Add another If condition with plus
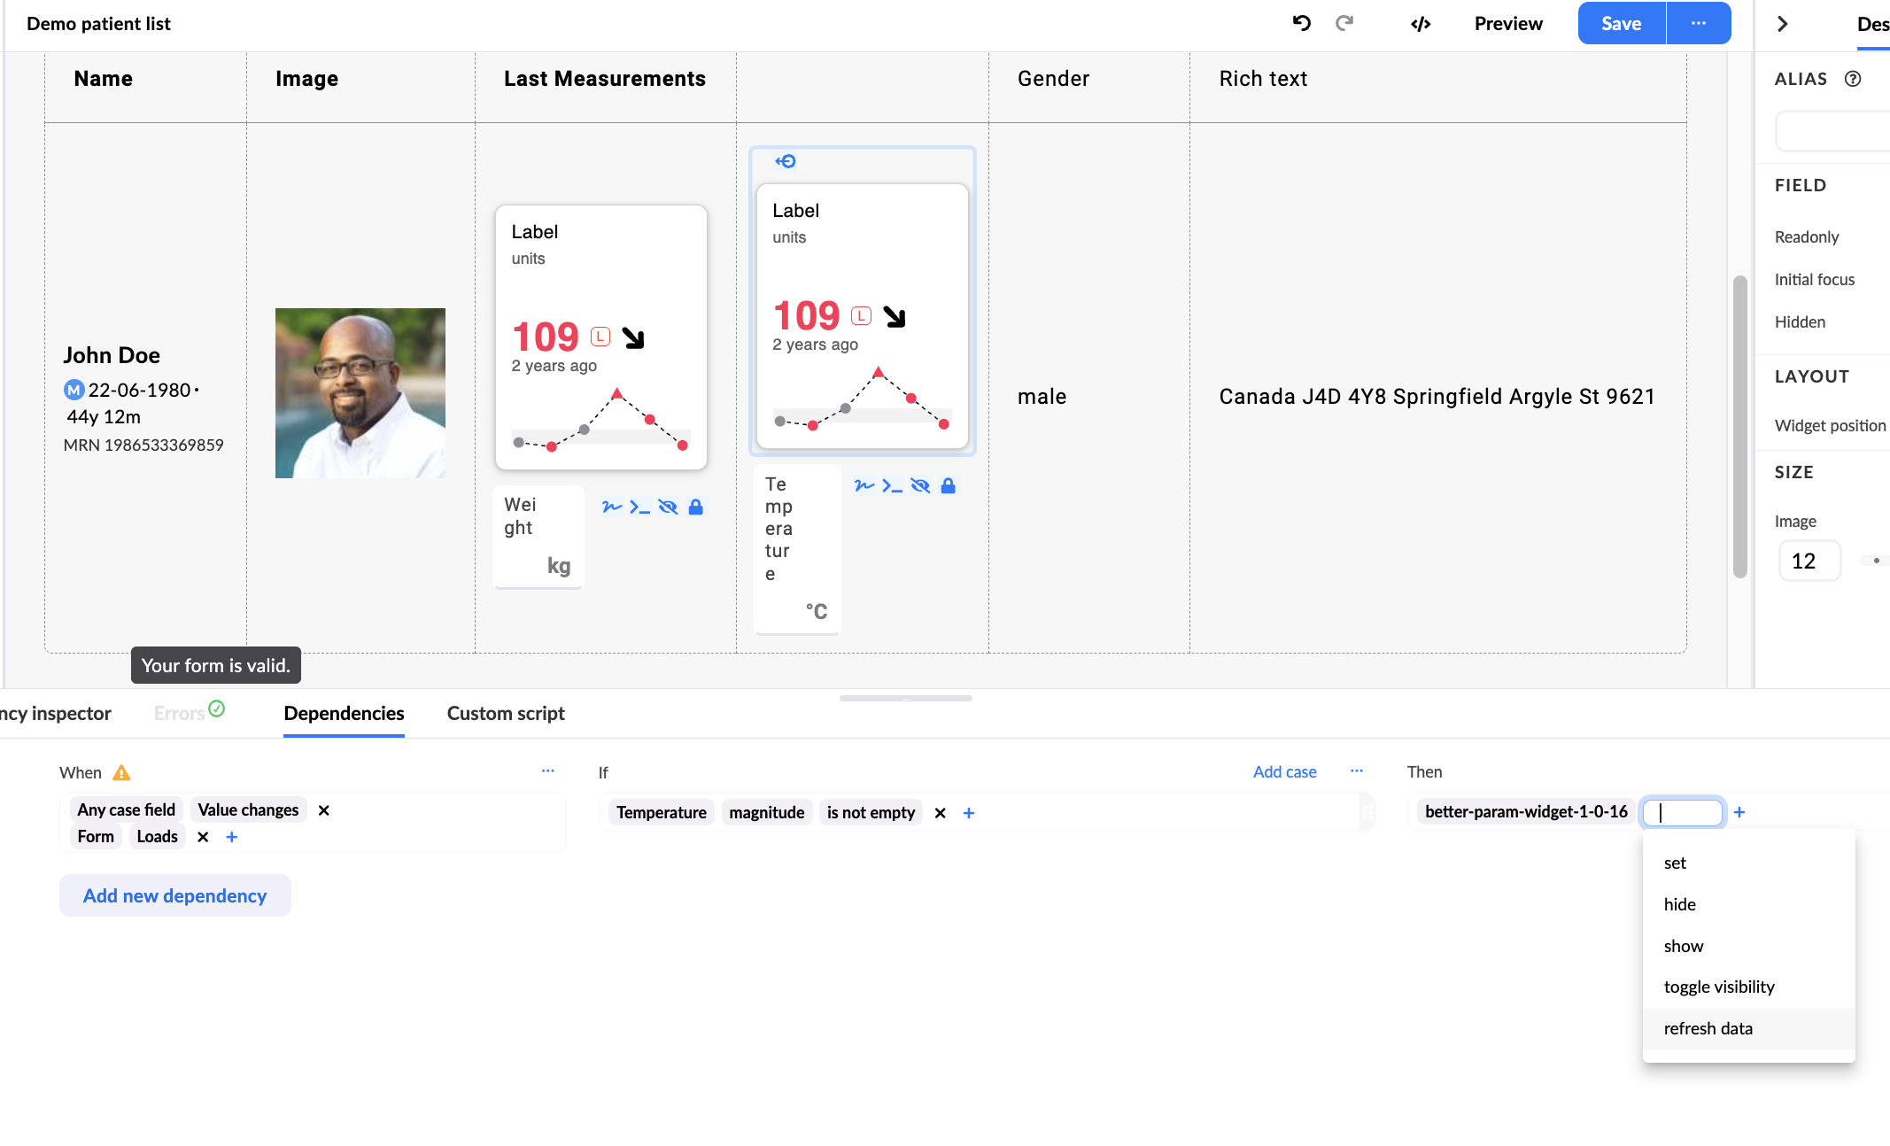 coord(969,813)
